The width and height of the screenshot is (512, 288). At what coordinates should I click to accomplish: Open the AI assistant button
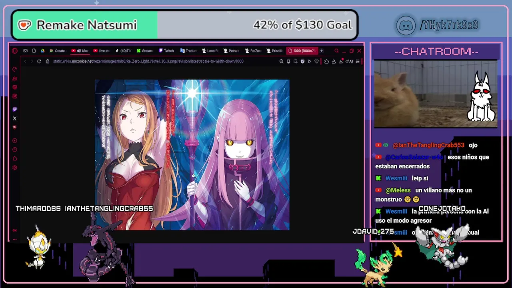[350, 61]
